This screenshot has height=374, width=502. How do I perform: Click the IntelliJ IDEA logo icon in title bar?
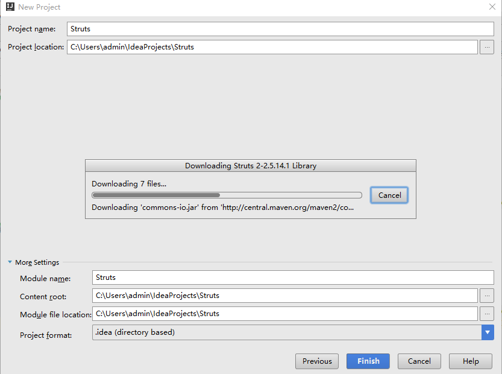coord(10,7)
